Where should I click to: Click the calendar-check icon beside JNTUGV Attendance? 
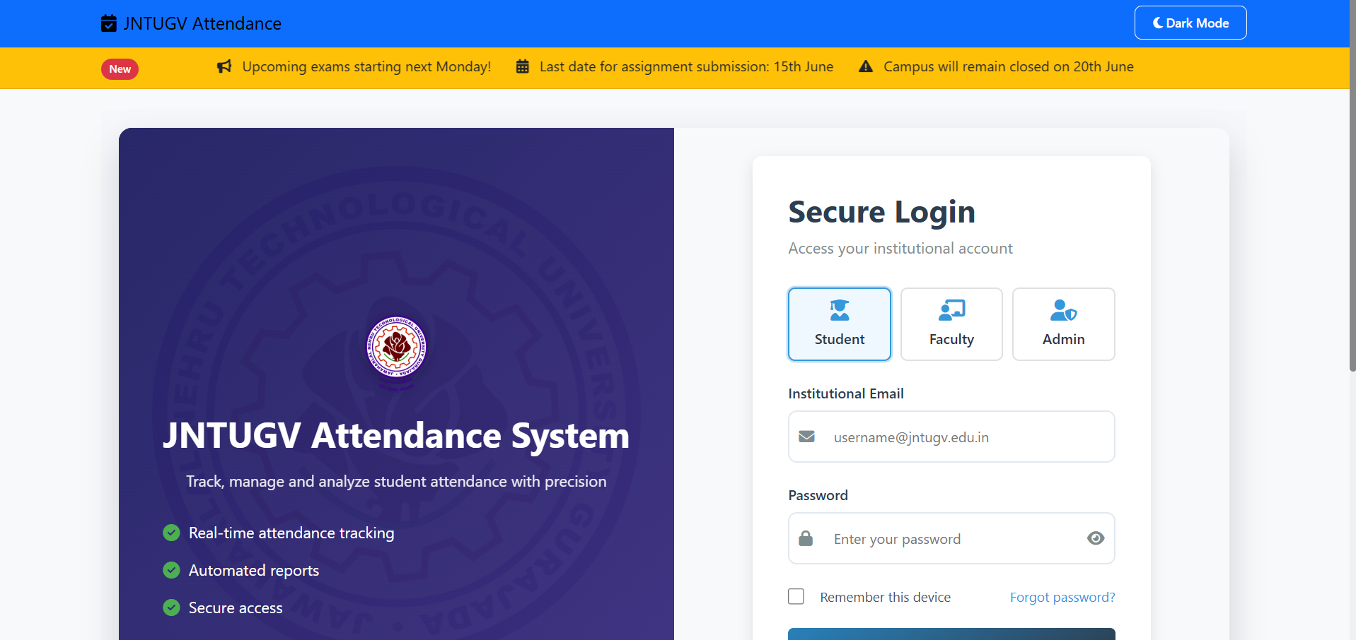click(108, 23)
